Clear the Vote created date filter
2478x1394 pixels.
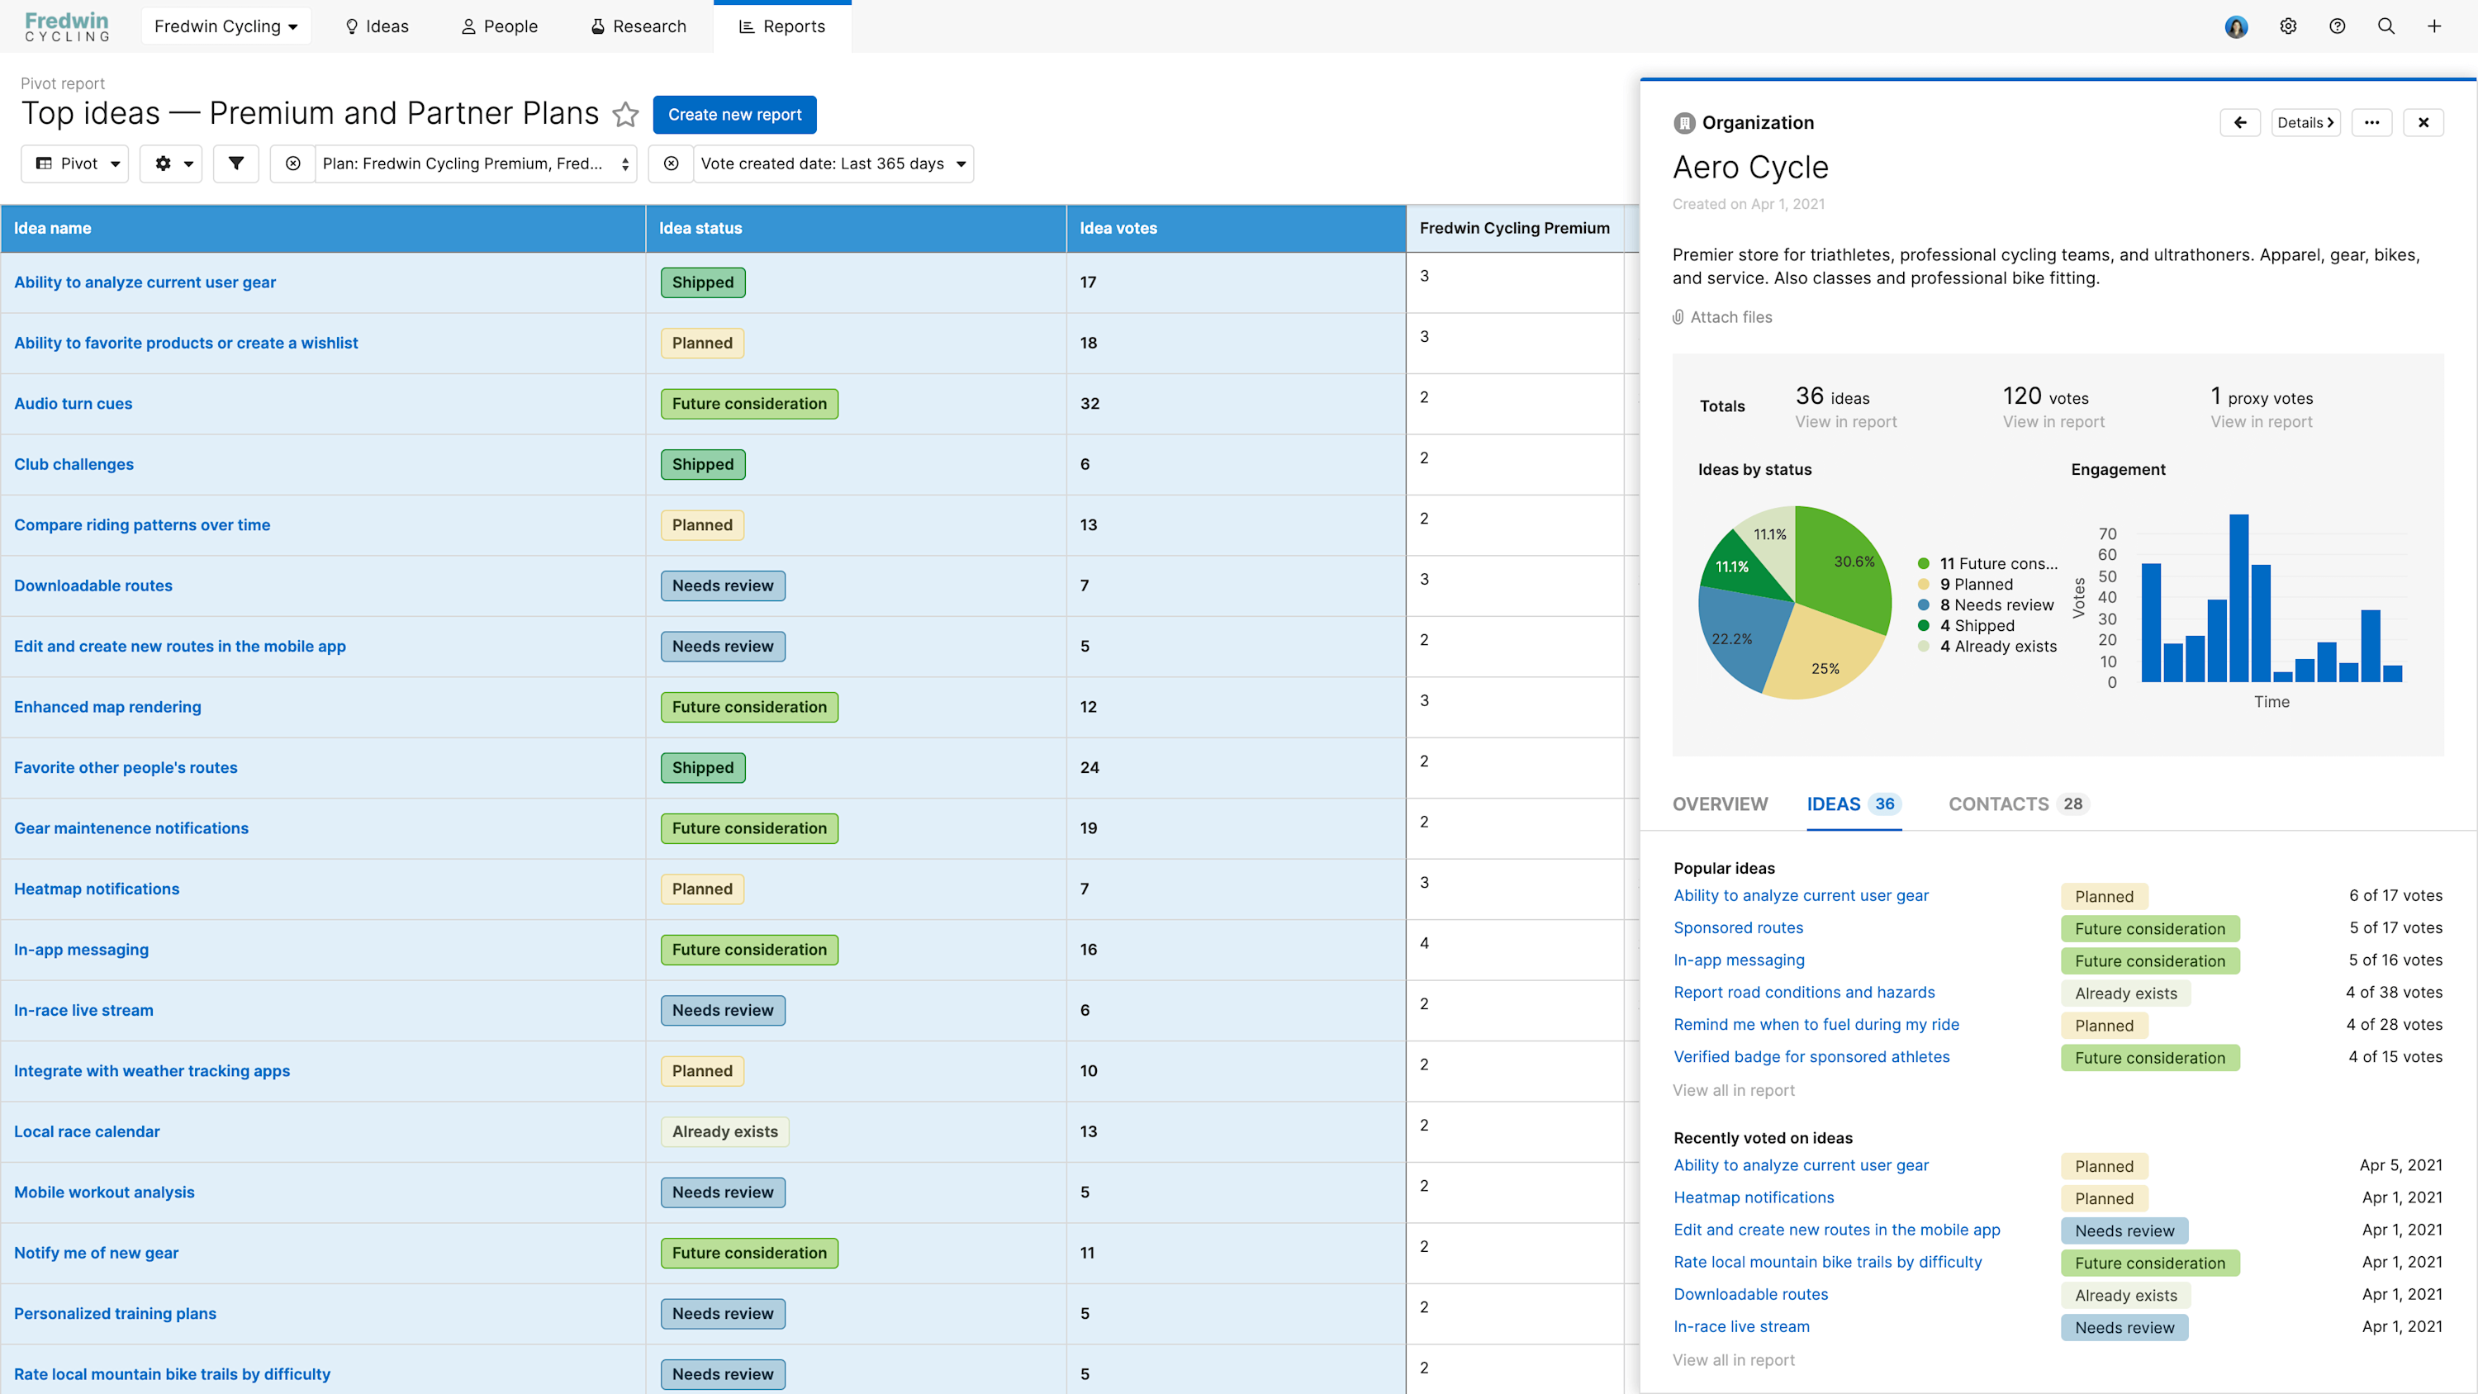671,164
